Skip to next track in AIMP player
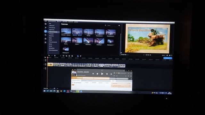The width and height of the screenshot is (205, 115). tap(111, 74)
